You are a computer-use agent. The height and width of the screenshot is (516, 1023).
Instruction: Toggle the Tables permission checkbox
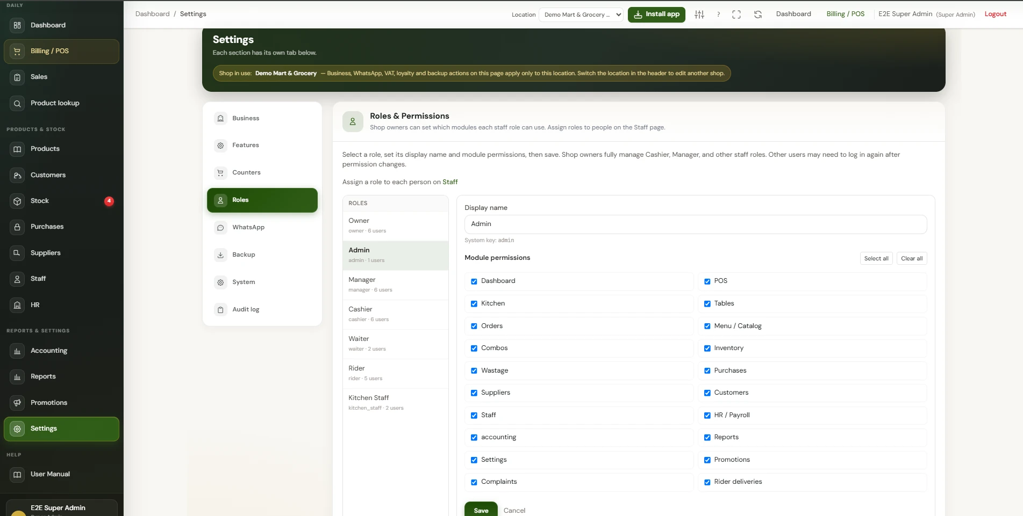[707, 304]
